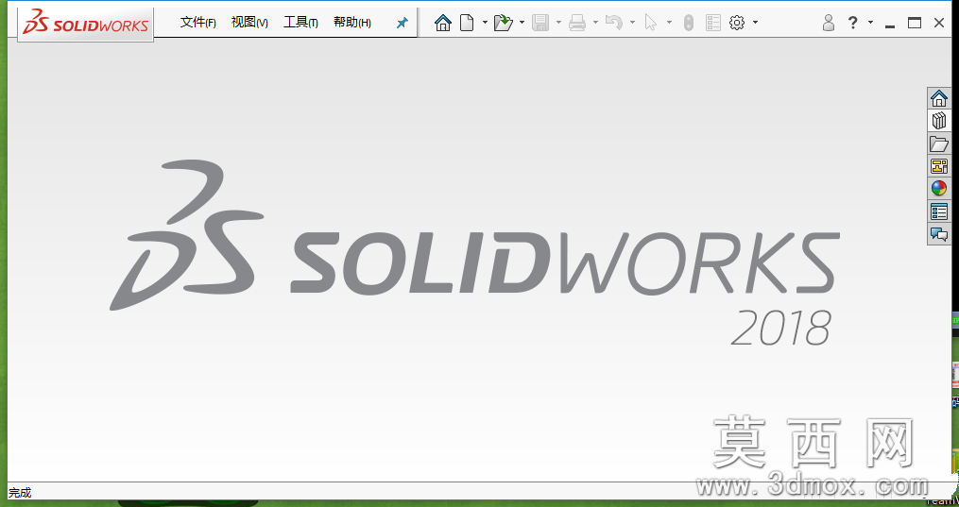Toggle the pin for the menu bar
This screenshot has height=507, width=959.
click(402, 24)
